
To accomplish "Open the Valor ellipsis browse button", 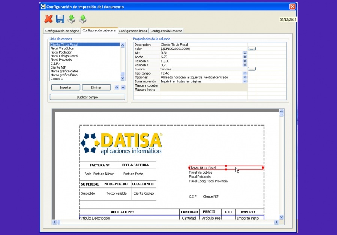I will (x=252, y=49).
